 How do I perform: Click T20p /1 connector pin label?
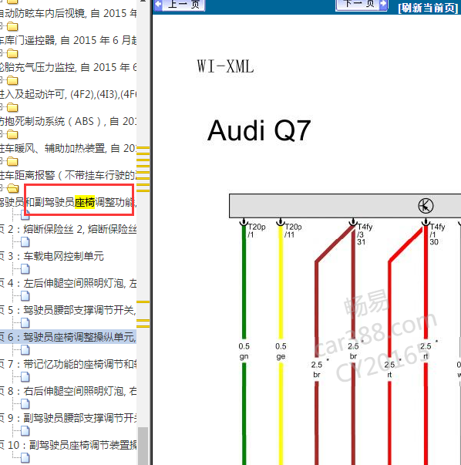tap(257, 231)
